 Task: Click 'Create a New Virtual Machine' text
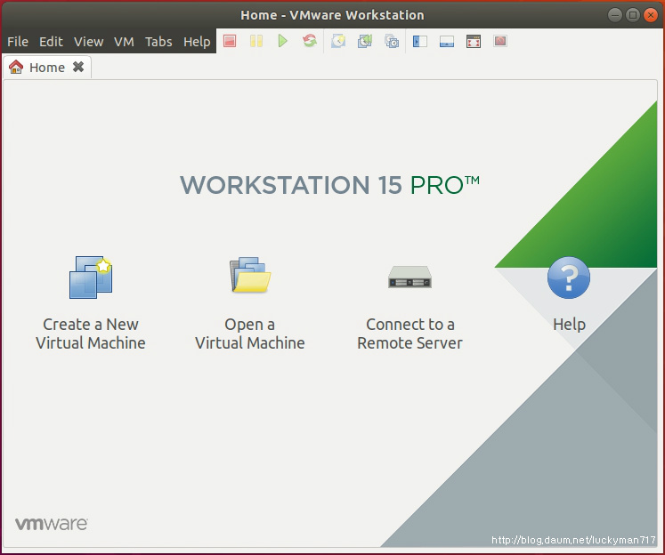coord(90,334)
